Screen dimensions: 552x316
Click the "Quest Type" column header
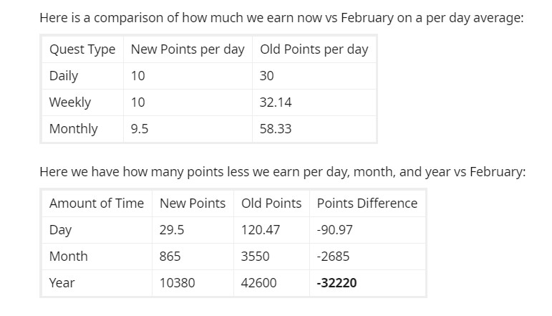(82, 49)
